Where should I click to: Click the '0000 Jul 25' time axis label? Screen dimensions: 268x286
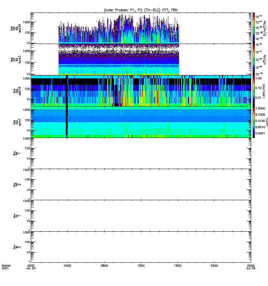(251, 267)
